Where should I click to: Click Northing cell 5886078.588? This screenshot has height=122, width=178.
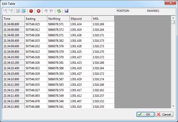(58, 68)
